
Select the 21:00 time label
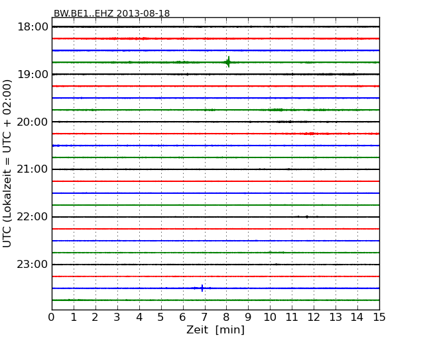[x=32, y=169]
